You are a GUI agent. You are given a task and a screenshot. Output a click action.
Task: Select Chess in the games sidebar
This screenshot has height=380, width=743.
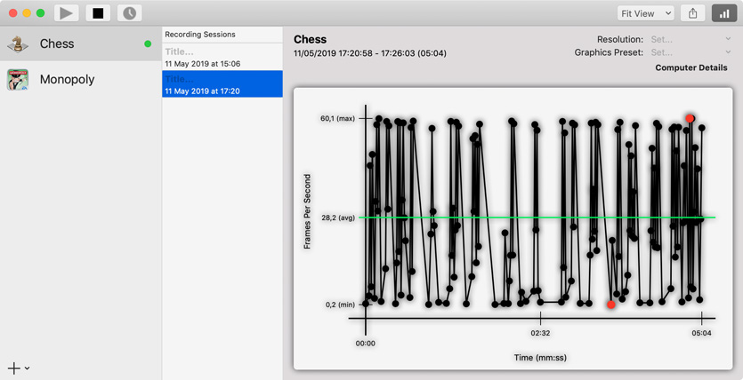[57, 44]
